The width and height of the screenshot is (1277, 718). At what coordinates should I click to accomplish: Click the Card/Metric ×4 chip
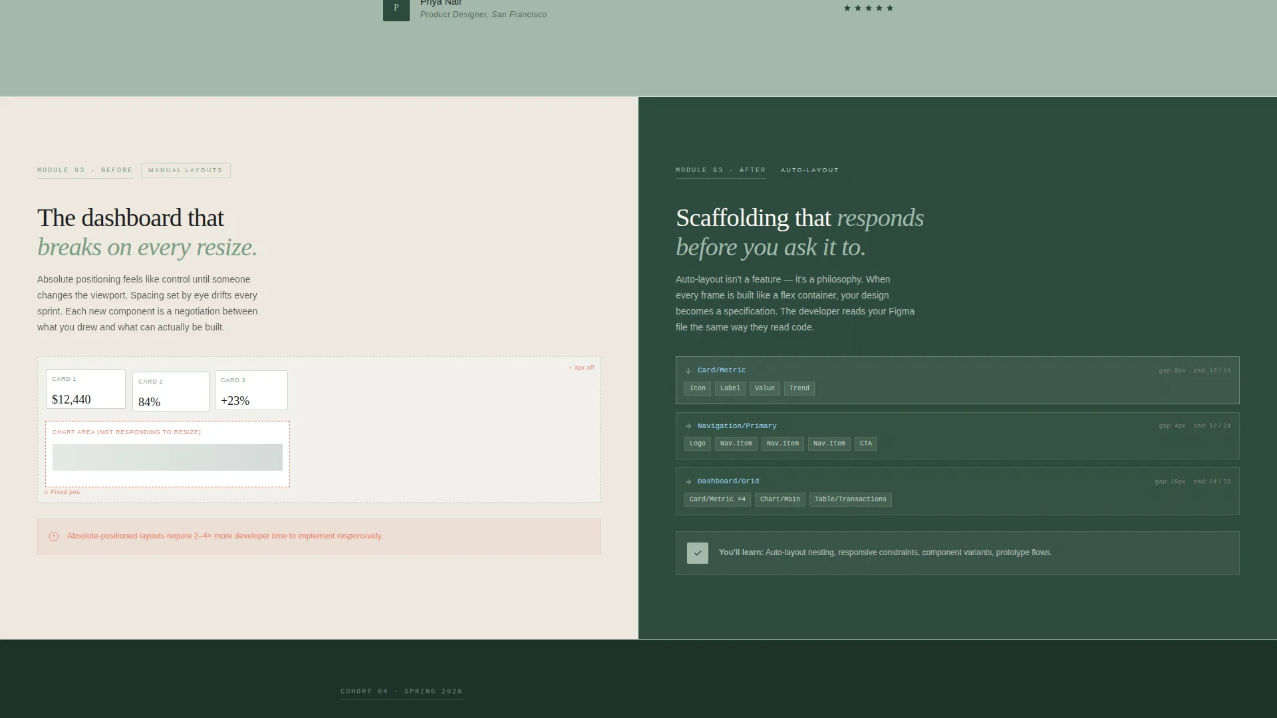[x=718, y=499]
